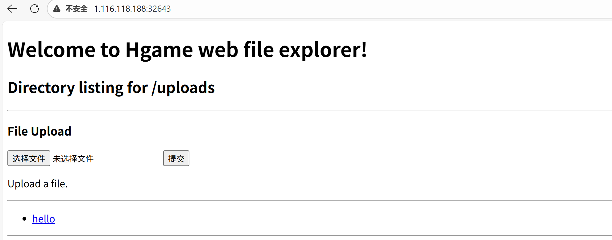Submit the upload with 提交 button
Image resolution: width=612 pixels, height=240 pixels.
click(176, 158)
